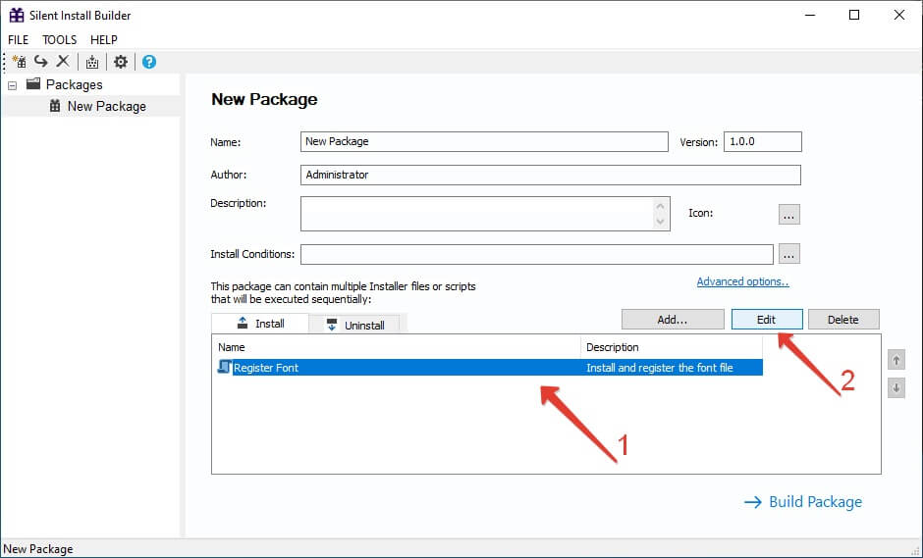
Task: Click the Edit button
Action: coord(767,320)
